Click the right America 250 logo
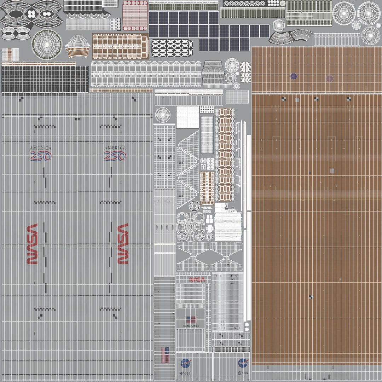Viewport: 382px width, 382px height. [x=115, y=154]
